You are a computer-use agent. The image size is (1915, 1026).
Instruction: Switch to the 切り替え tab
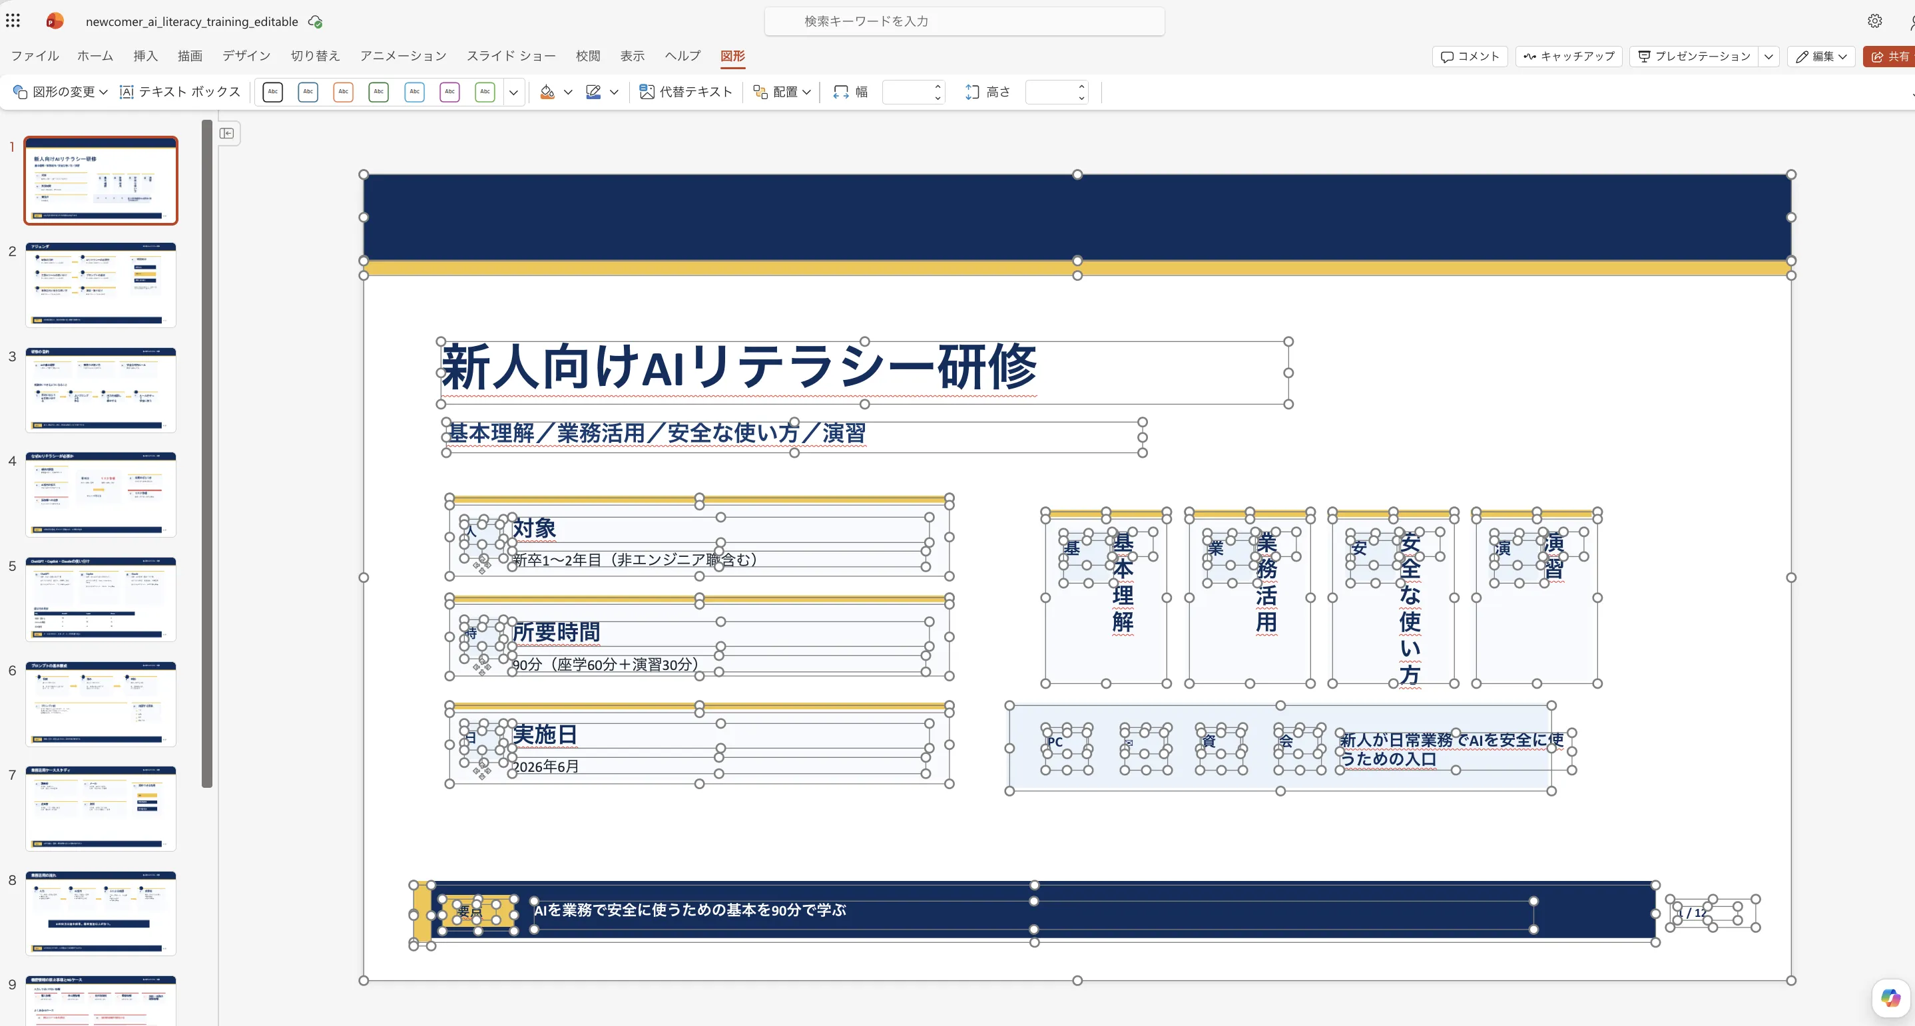(x=315, y=56)
